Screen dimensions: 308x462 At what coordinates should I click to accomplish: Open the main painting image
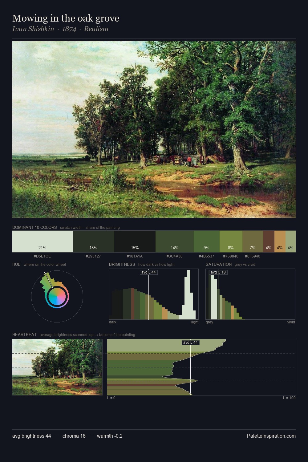click(x=154, y=130)
